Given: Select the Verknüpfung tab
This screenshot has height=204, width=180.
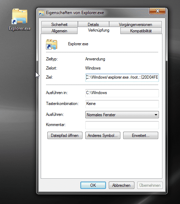Looking at the screenshot, I should click(x=99, y=30).
